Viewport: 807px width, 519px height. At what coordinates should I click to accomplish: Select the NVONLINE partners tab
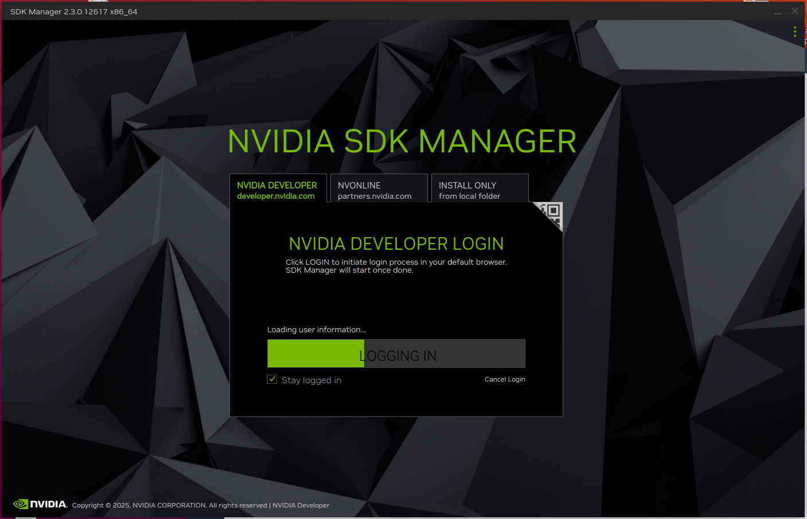(x=379, y=188)
